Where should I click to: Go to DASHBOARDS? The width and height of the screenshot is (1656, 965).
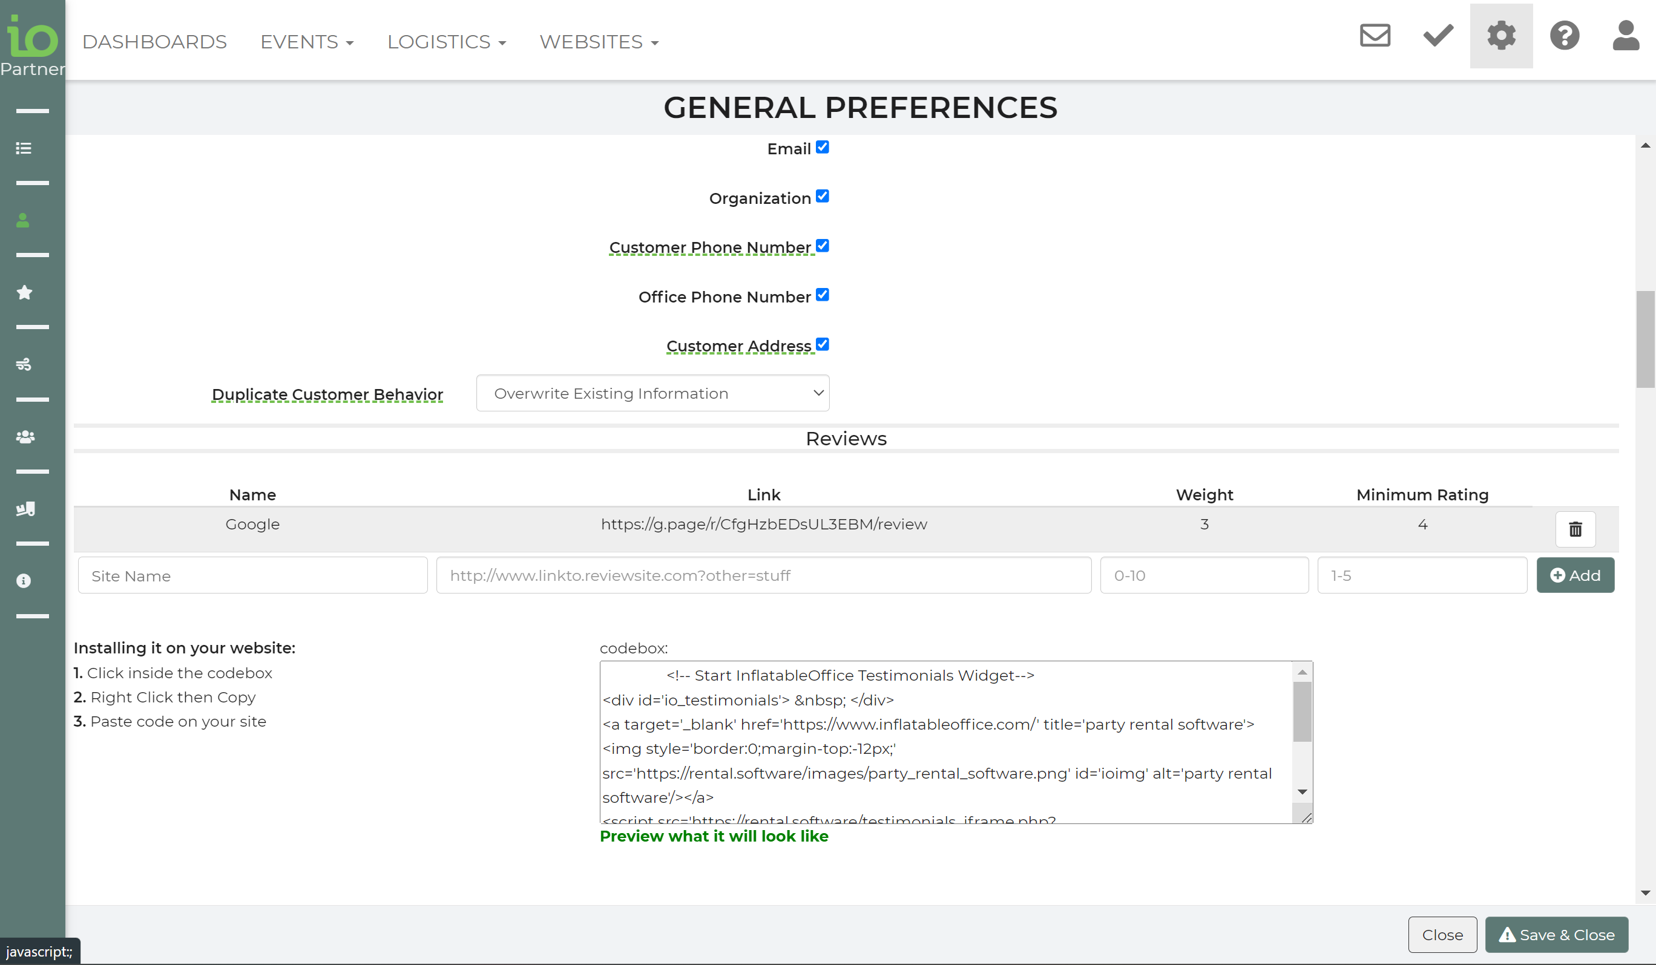pos(154,42)
